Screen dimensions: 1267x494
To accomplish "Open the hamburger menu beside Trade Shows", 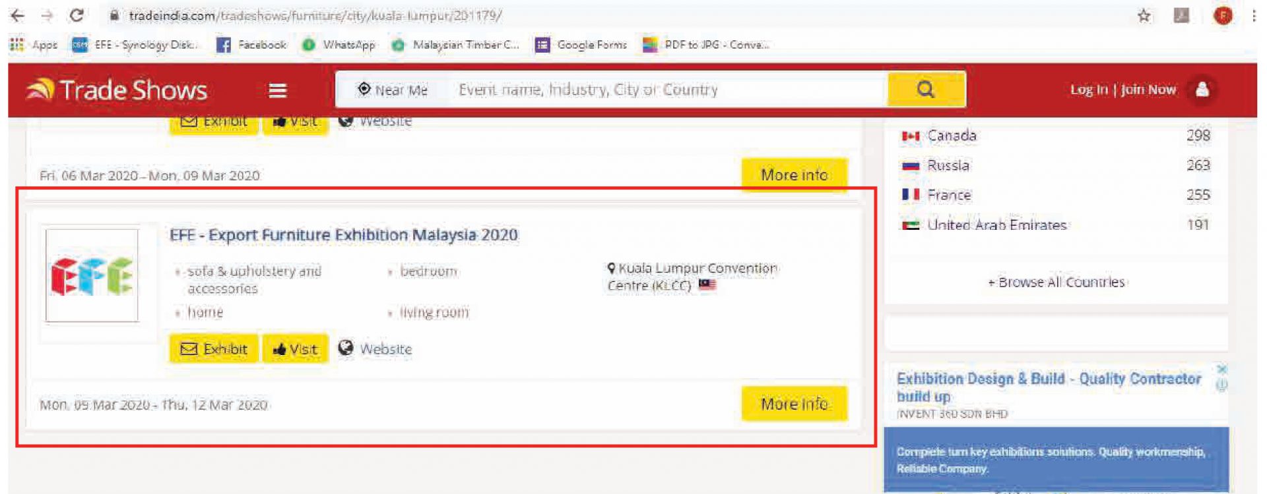I will pyautogui.click(x=278, y=90).
